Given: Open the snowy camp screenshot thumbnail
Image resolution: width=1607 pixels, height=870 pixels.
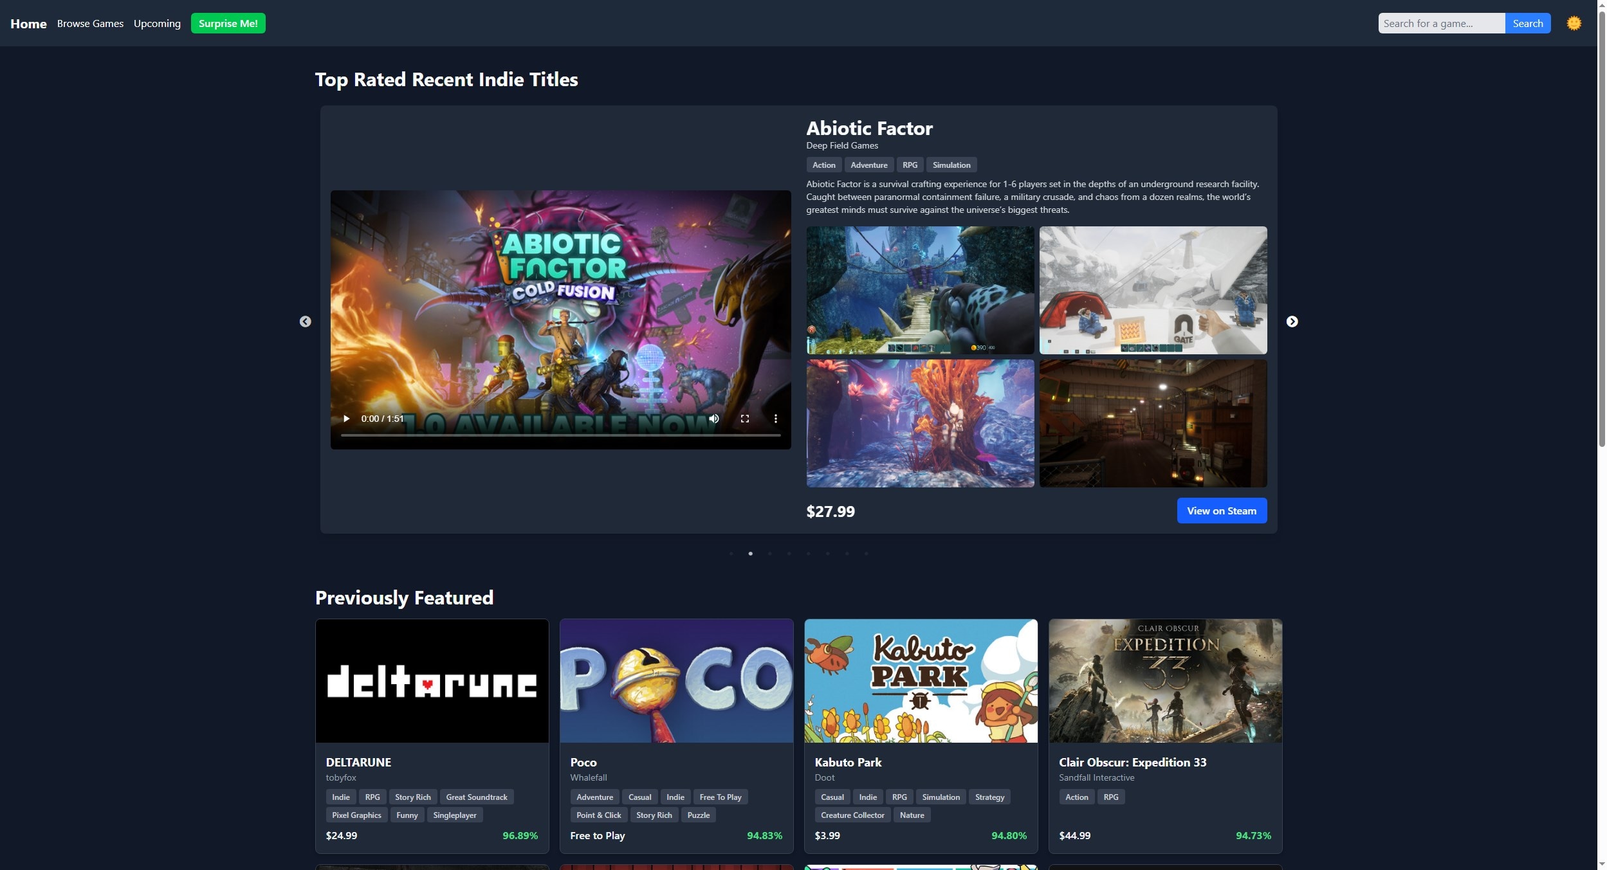Looking at the screenshot, I should (1153, 290).
